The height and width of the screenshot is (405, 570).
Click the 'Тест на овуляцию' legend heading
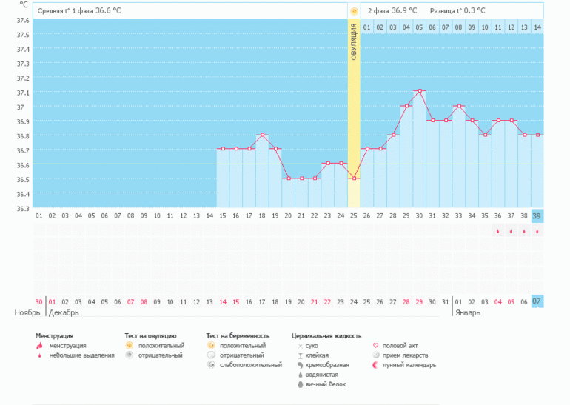(x=150, y=336)
